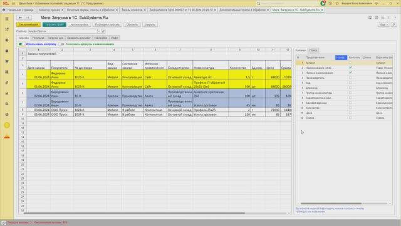Open the partner field's open-record button
This screenshot has width=401, height=226.
(x=103, y=31)
